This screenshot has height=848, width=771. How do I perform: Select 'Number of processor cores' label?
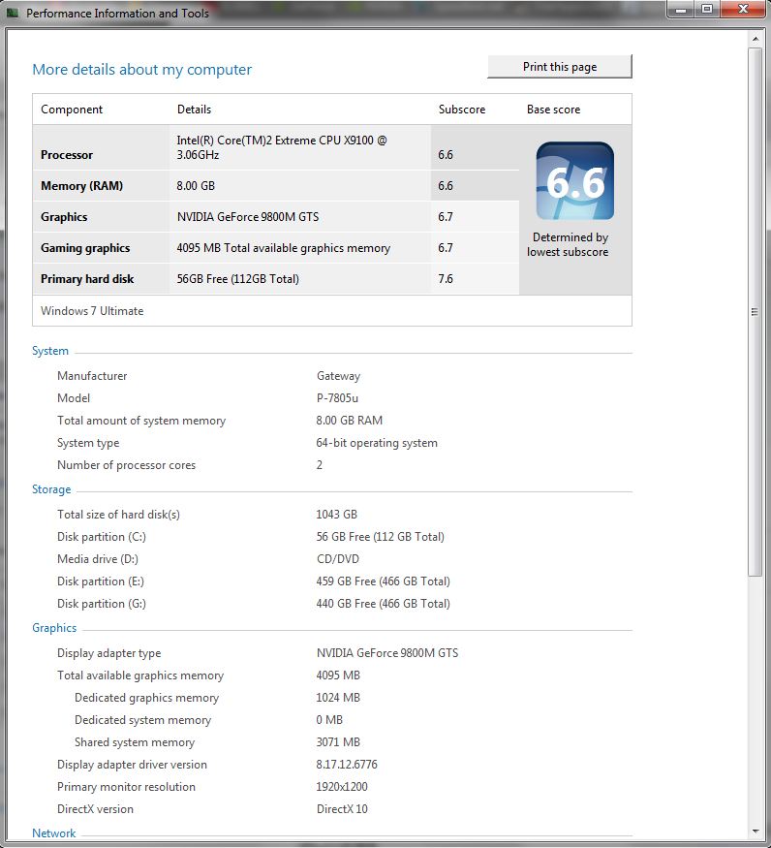(x=127, y=465)
